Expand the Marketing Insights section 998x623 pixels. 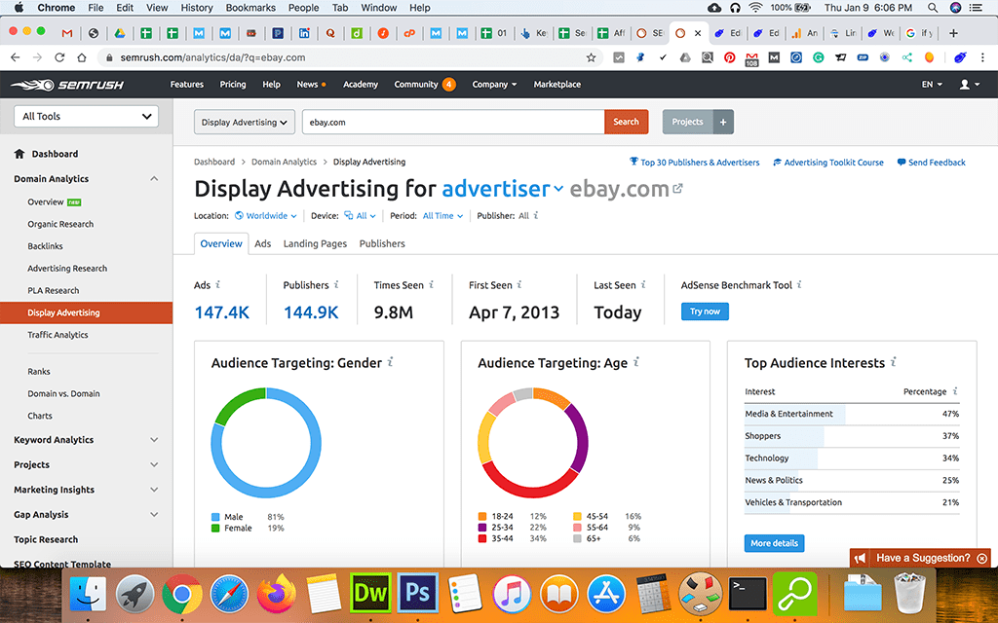tap(154, 490)
